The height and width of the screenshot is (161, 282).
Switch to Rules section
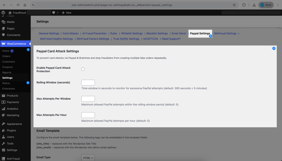pos(114,34)
